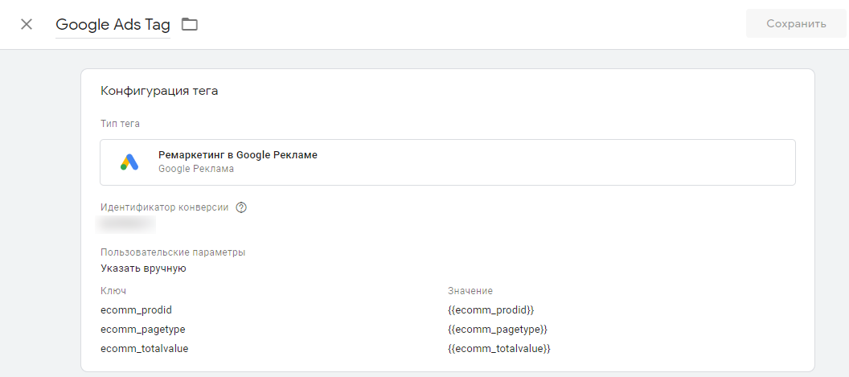Click the Сохранить button
849x377 pixels.
[x=796, y=24]
